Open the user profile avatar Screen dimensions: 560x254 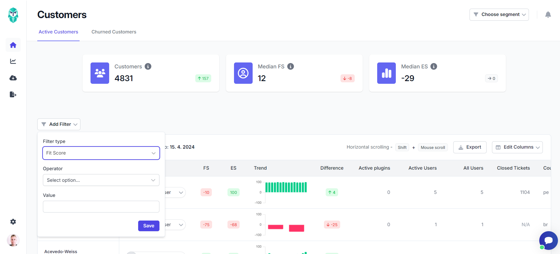coord(13,240)
